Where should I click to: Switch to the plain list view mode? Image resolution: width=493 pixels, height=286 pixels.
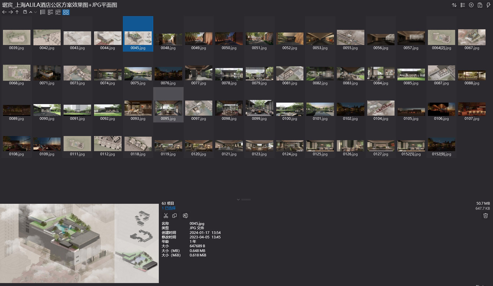pyautogui.click(x=43, y=12)
